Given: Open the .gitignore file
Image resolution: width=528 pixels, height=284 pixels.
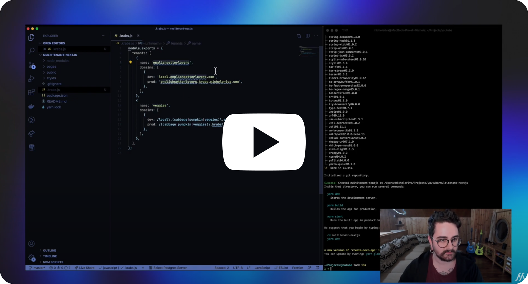Looking at the screenshot, I should (54, 84).
